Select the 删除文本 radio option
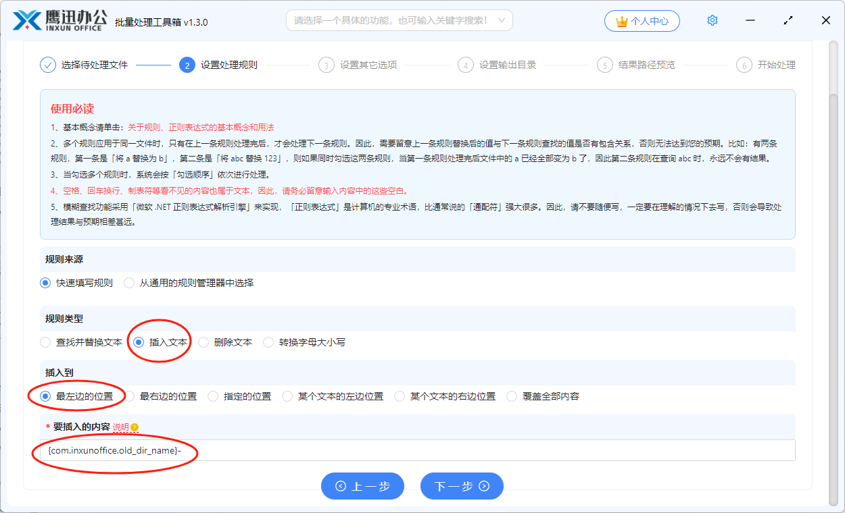 click(203, 342)
